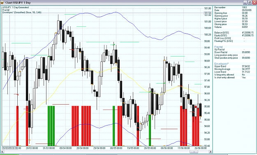Click the 'USDJPY 1 Day Generated' chart legend
The width and height of the screenshot is (257, 155).
[16, 7]
